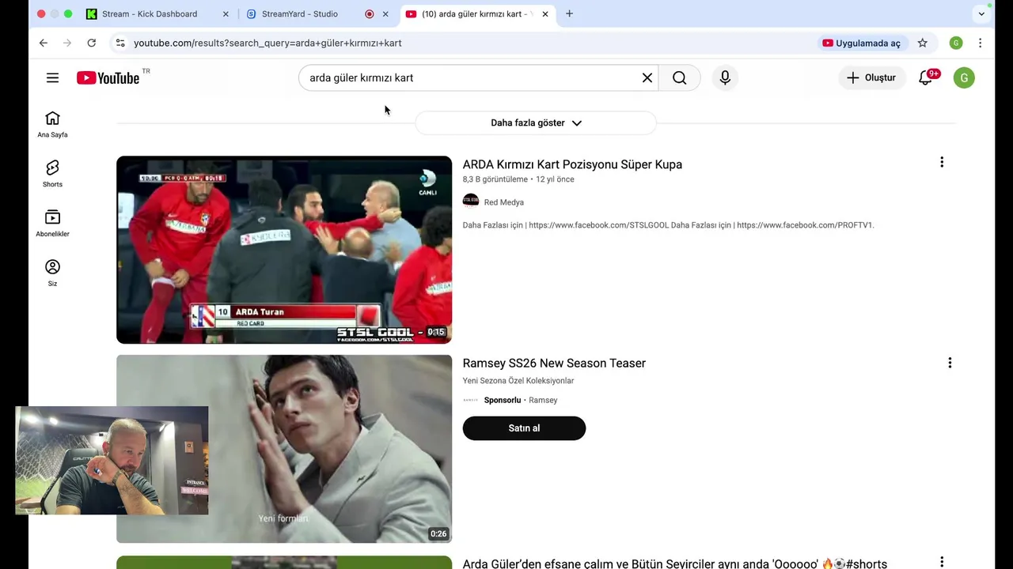The width and height of the screenshot is (1013, 569).
Task: Open Arda Güler'den efsane çalım video title
Action: [675, 563]
